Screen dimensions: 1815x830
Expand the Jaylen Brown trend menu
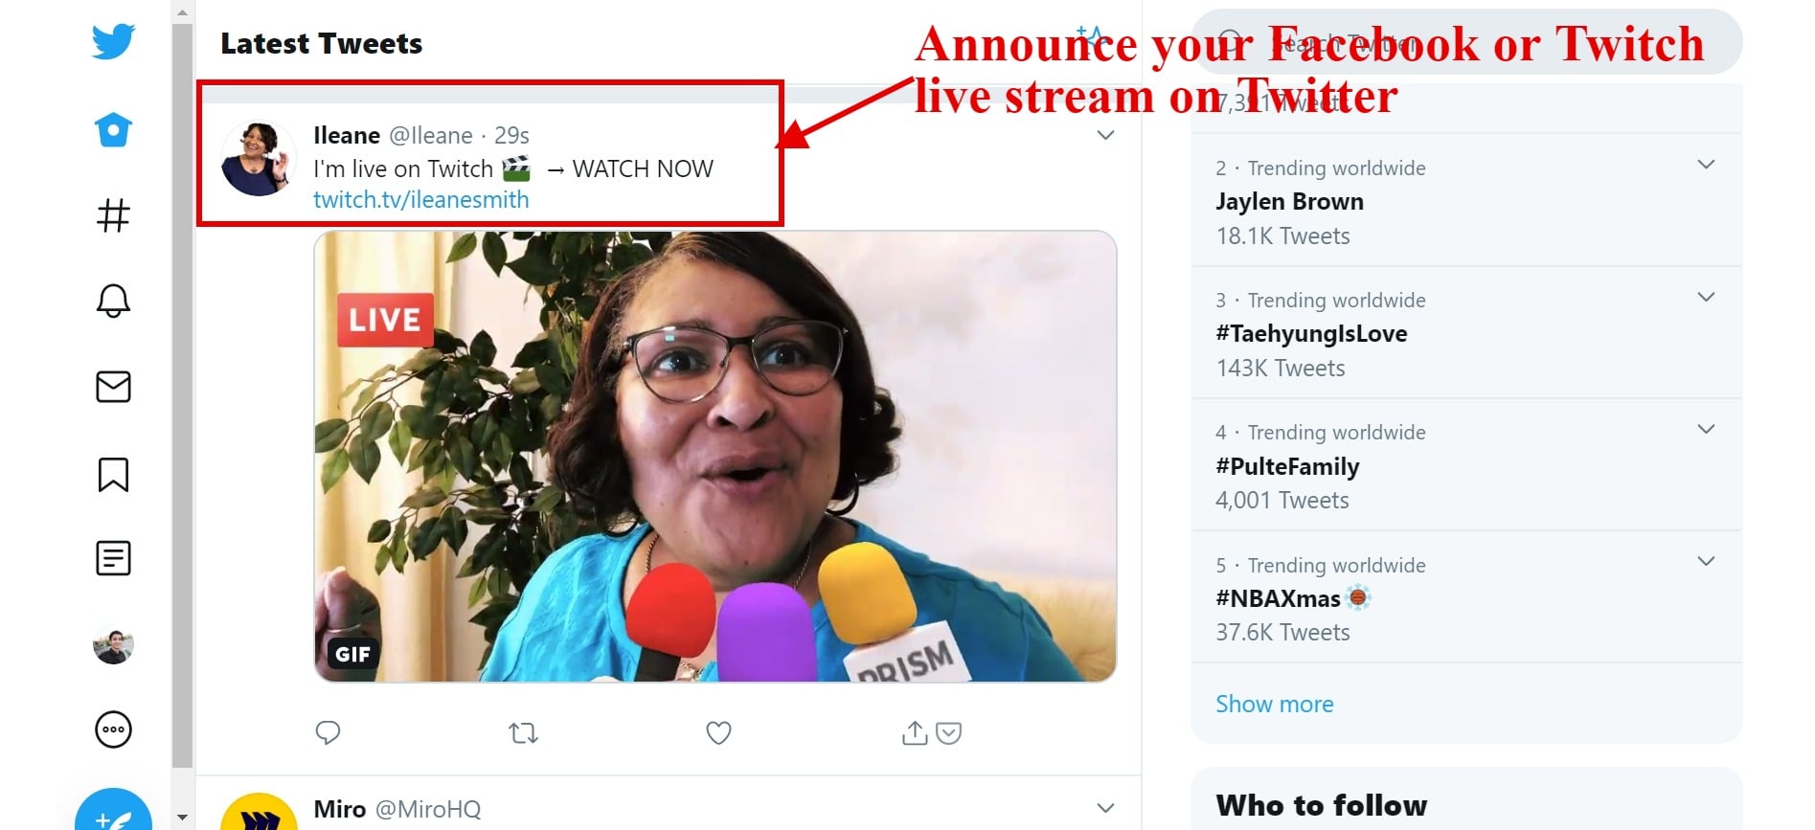(x=1705, y=164)
